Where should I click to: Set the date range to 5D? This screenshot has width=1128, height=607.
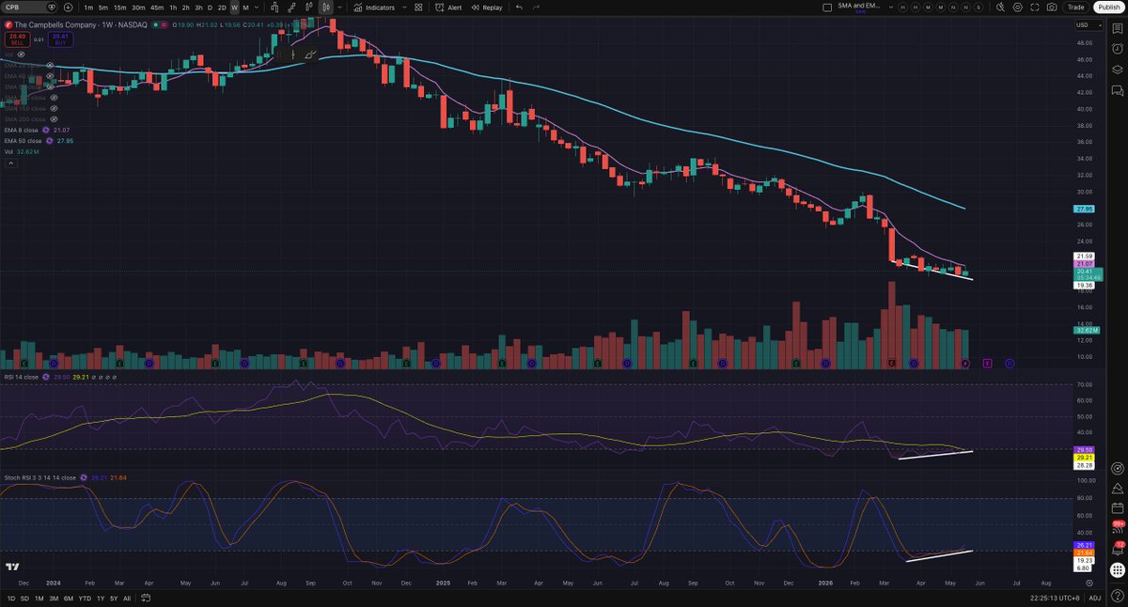(x=26, y=599)
